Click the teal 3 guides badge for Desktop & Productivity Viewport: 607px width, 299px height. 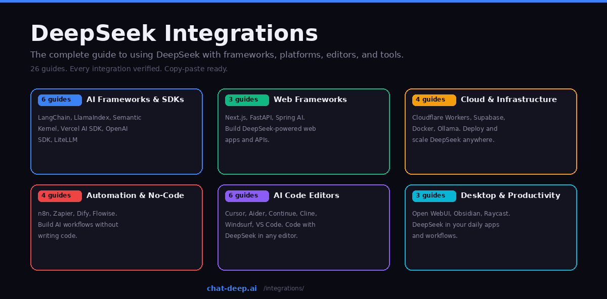click(433, 196)
